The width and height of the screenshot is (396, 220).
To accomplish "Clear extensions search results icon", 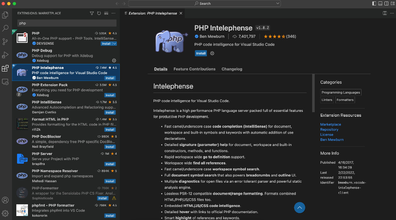I will 106,13.
